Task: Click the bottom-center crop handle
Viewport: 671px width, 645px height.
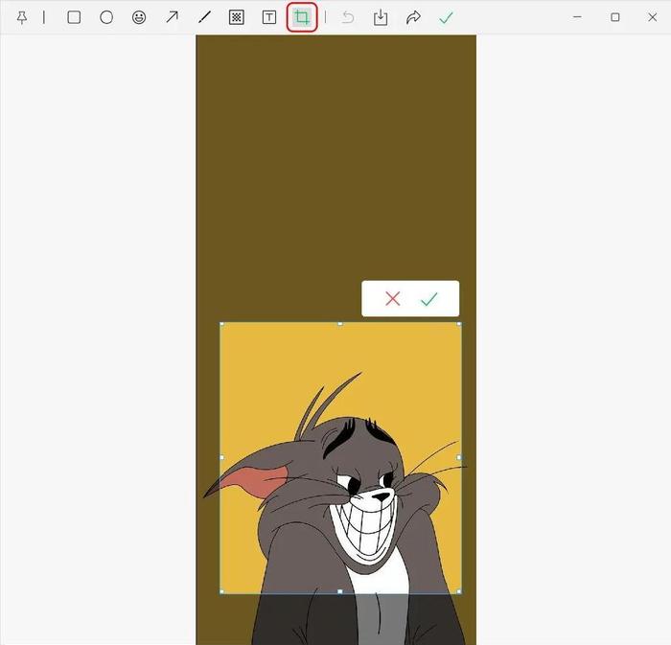Action: click(x=340, y=591)
